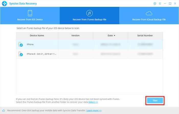Click the backup icon beside iPhone 8 row
The image size is (179, 114).
[x=21, y=54]
